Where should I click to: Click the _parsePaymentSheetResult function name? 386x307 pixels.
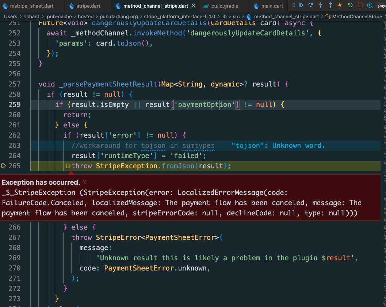(108, 84)
